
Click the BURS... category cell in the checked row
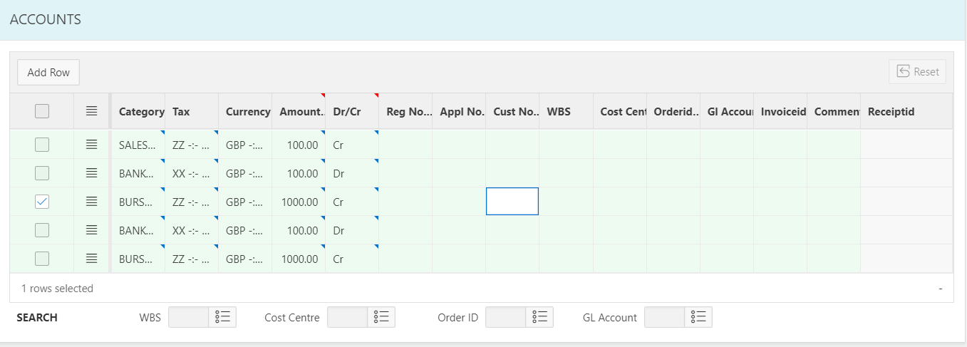click(x=138, y=202)
